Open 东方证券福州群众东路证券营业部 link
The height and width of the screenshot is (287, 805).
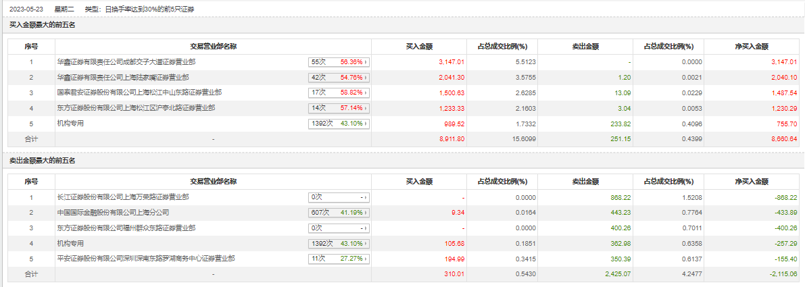click(x=126, y=228)
